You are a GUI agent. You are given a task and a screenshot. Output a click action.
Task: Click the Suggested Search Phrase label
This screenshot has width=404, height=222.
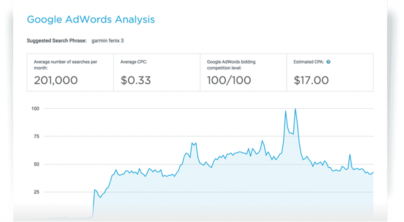pyautogui.click(x=56, y=41)
